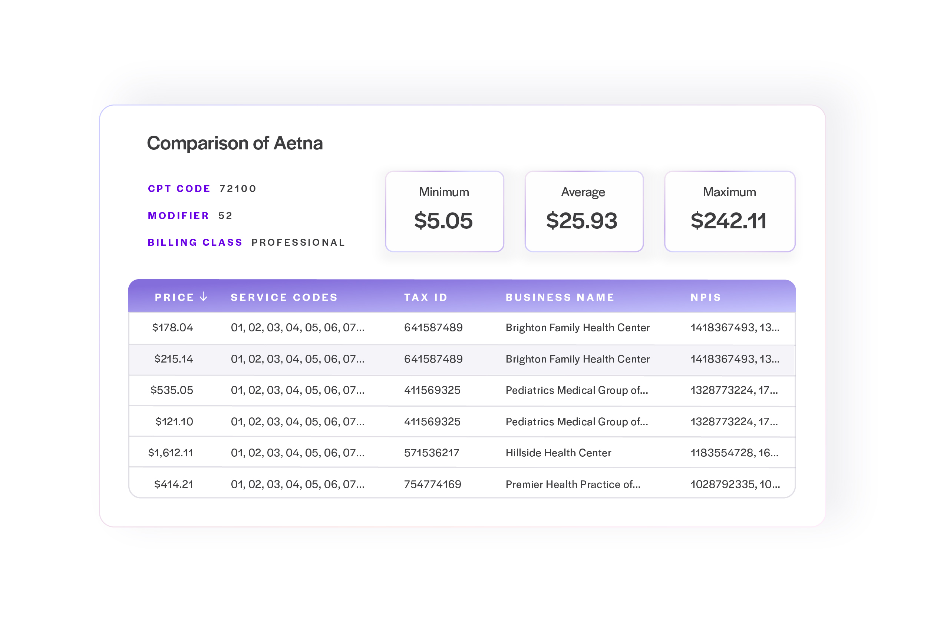The width and height of the screenshot is (927, 625).
Task: Click tax ID 641587489 in the $215.14 row
Action: point(433,359)
